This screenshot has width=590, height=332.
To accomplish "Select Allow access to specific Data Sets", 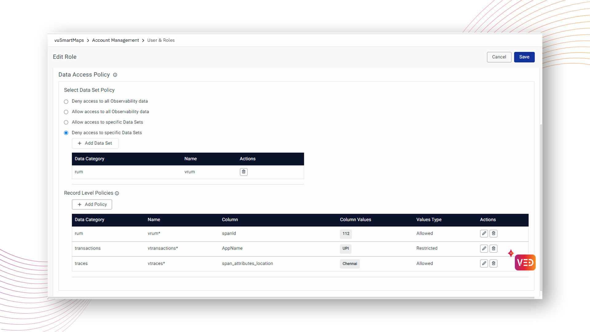I will (66, 122).
